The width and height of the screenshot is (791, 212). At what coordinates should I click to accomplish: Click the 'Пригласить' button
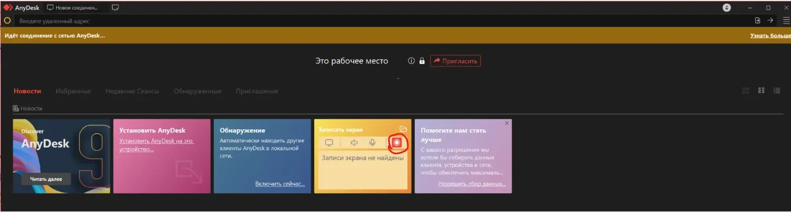455,61
